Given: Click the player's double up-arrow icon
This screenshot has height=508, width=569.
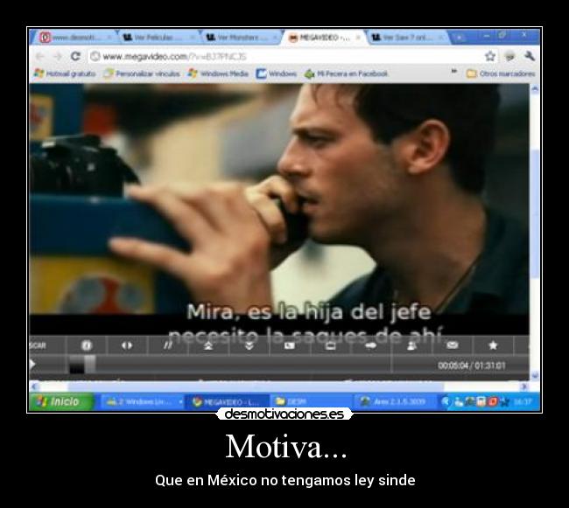Looking at the screenshot, I should (x=208, y=345).
